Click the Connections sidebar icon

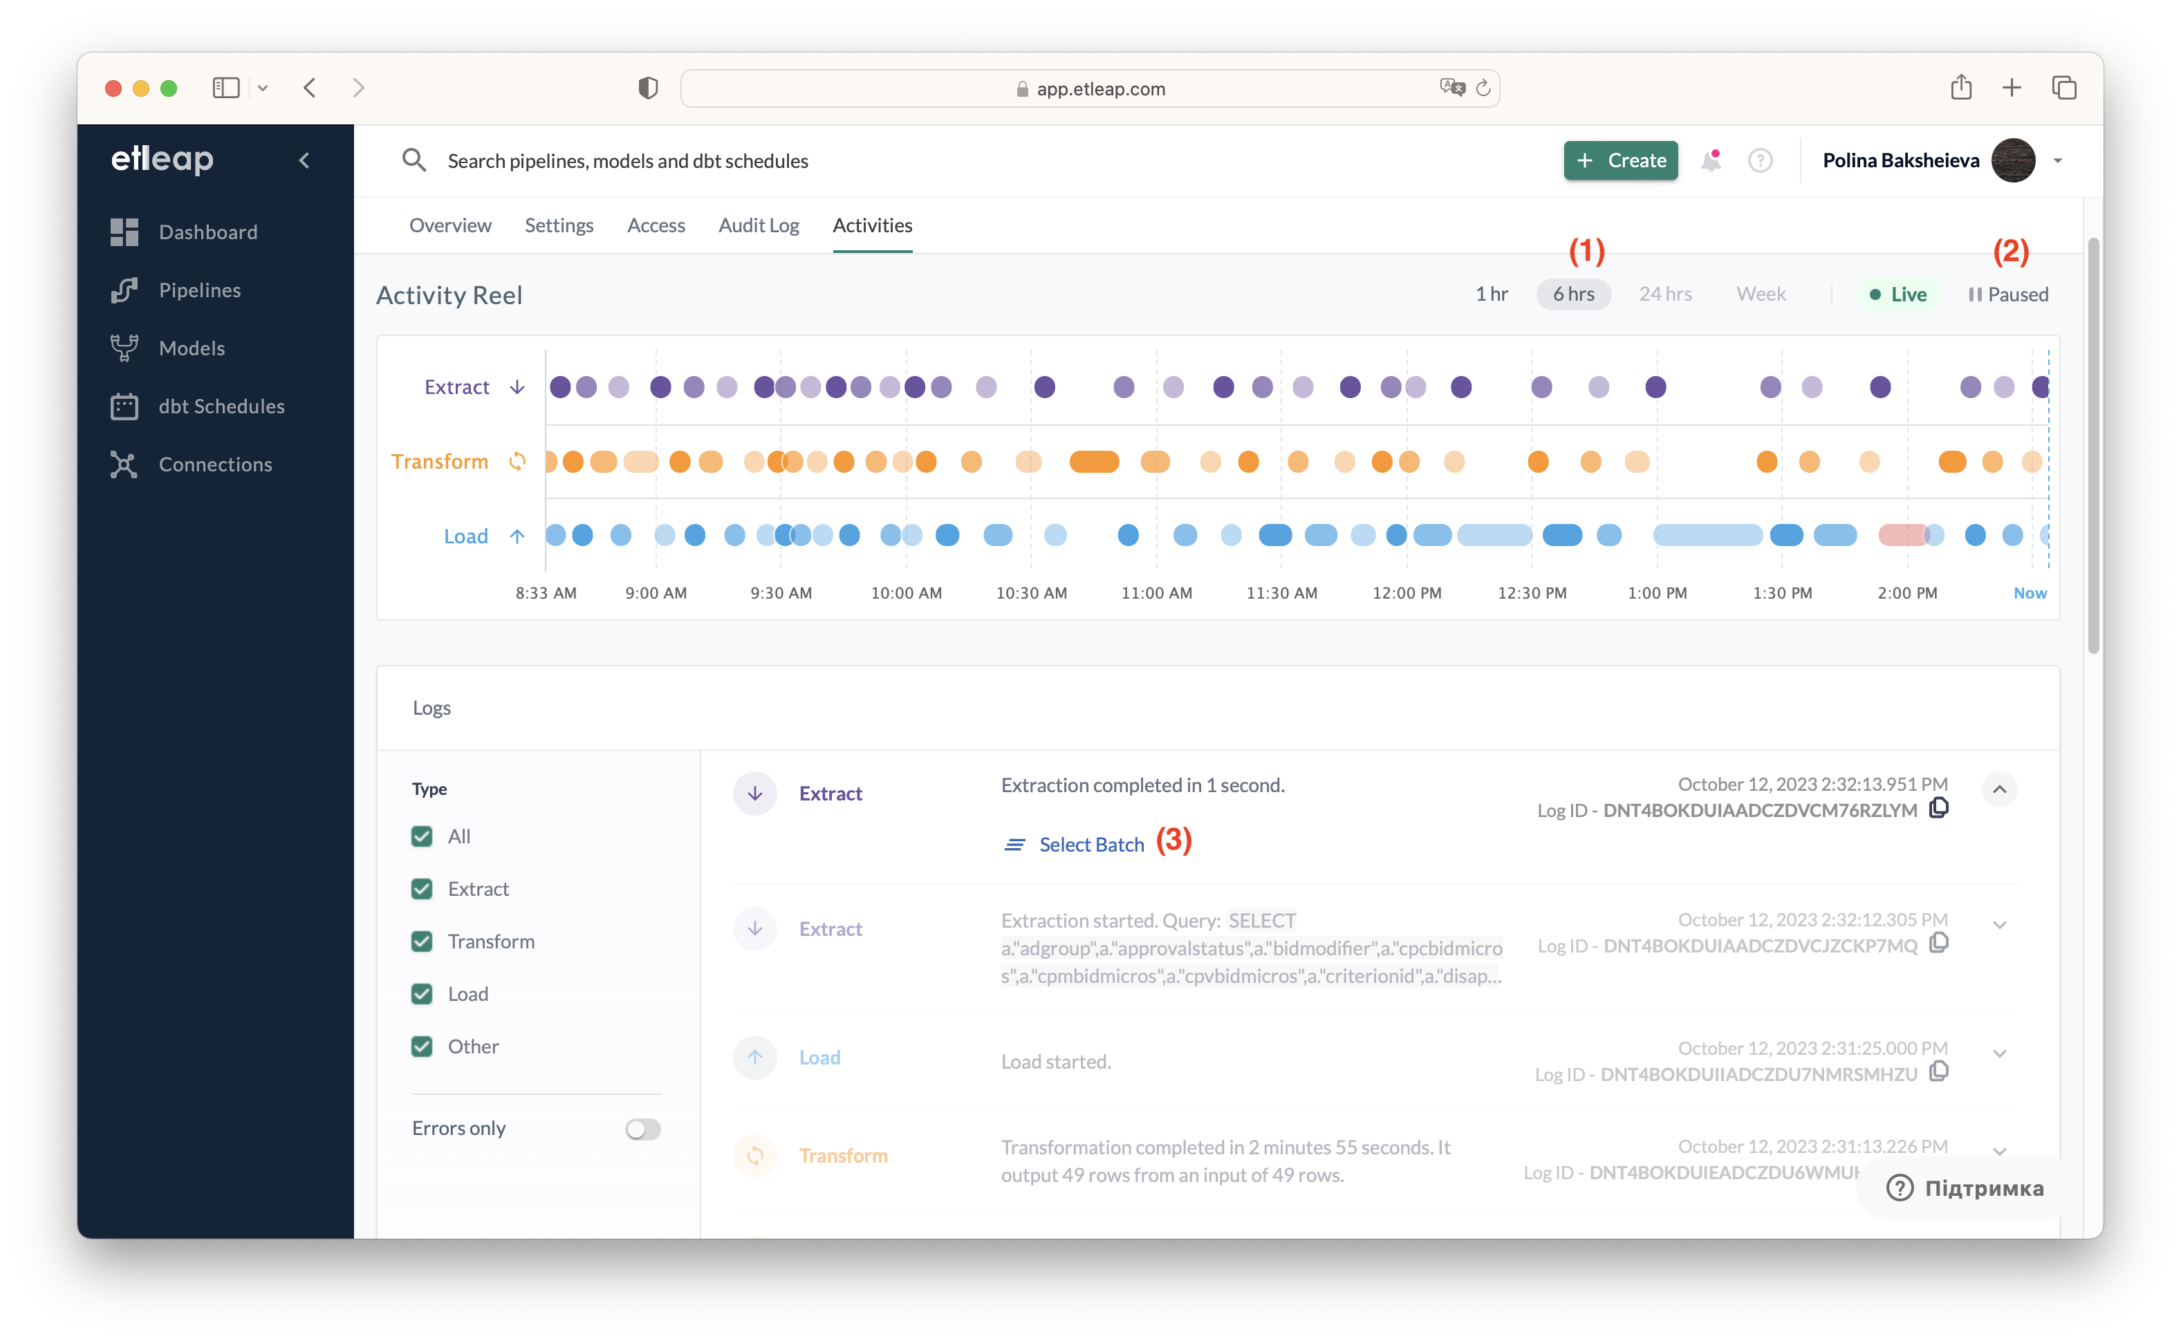click(x=124, y=465)
